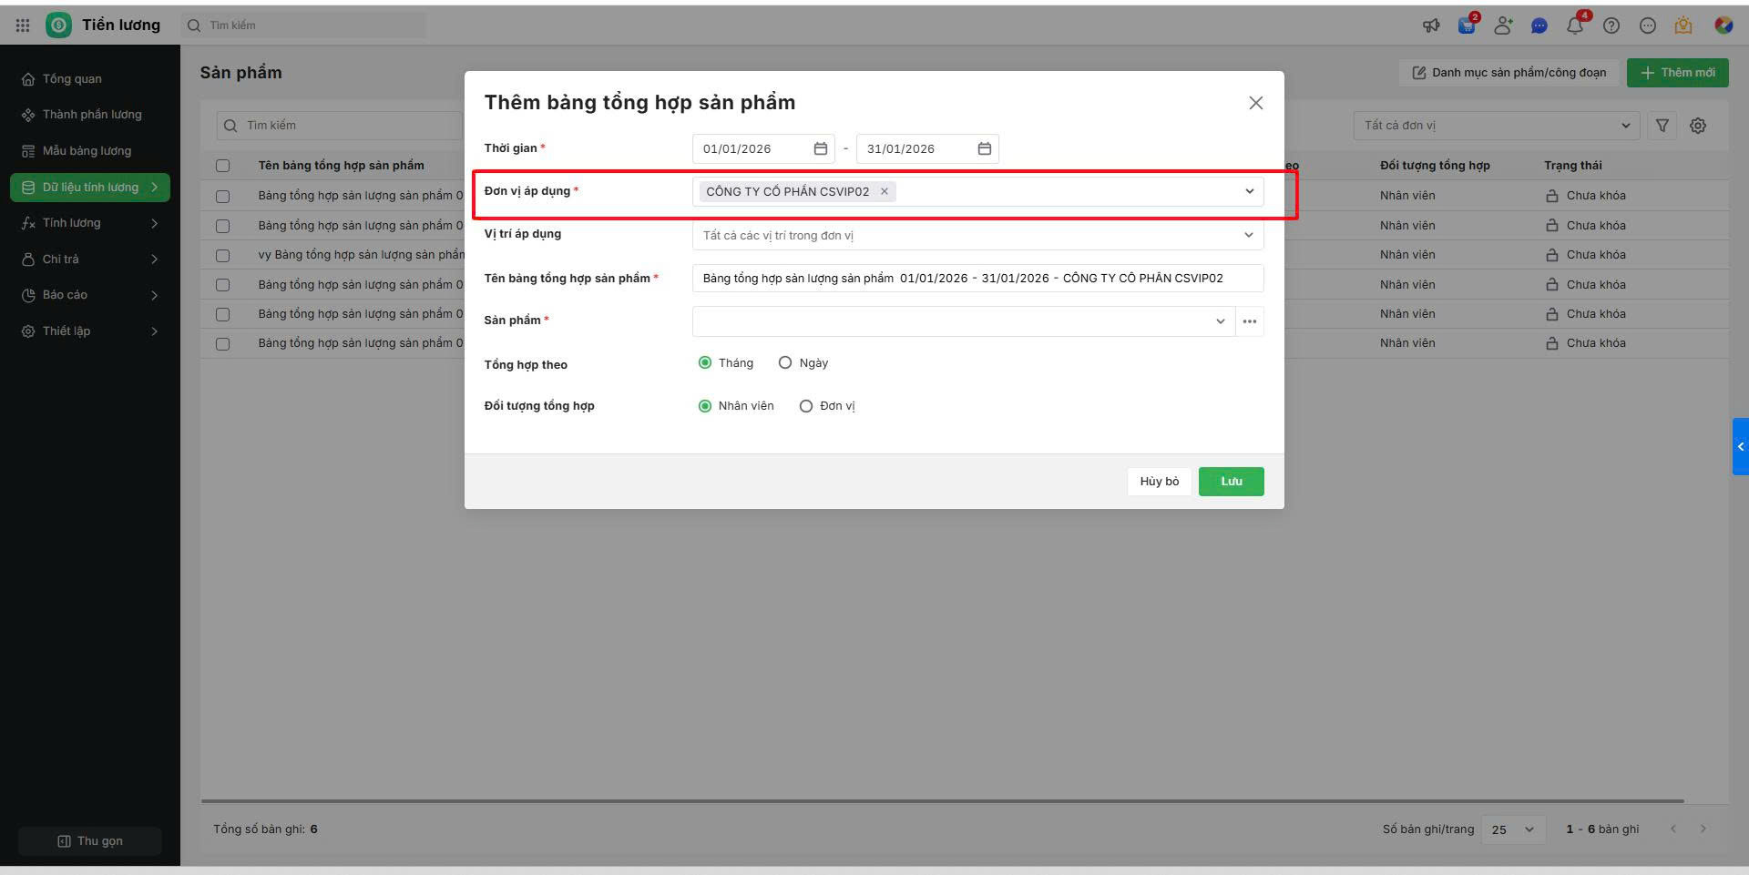Expand the Đơn vị áp dụng dropdown

[1249, 191]
